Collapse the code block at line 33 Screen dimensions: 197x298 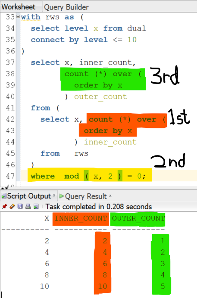[x=18, y=16]
